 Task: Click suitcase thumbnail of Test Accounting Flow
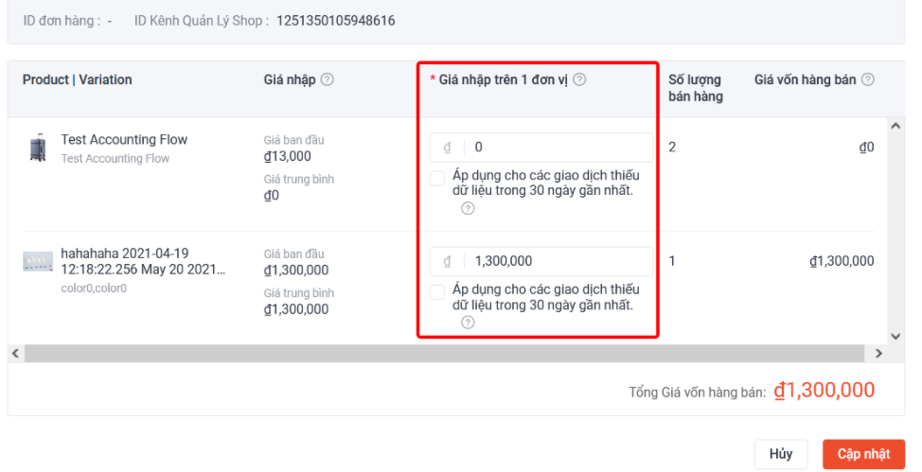point(38,148)
